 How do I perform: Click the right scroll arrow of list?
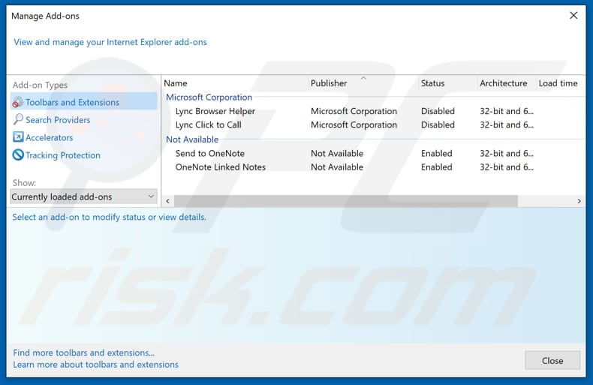coord(579,201)
